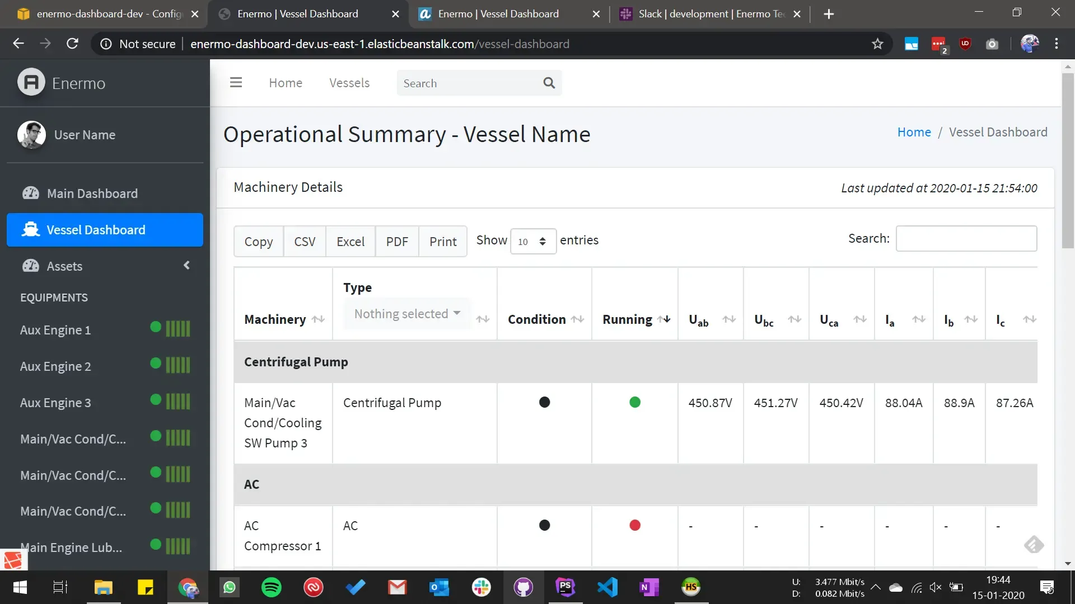This screenshot has width=1075, height=604.
Task: Click the Enermo logo icon
Action: click(31, 83)
